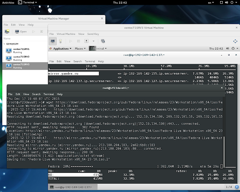Select the centos71SRV1 virtual machine

[x=25, y=51]
